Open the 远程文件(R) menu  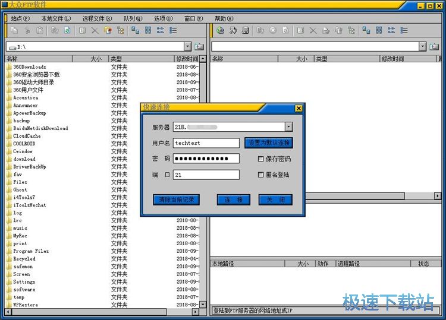pyautogui.click(x=97, y=19)
